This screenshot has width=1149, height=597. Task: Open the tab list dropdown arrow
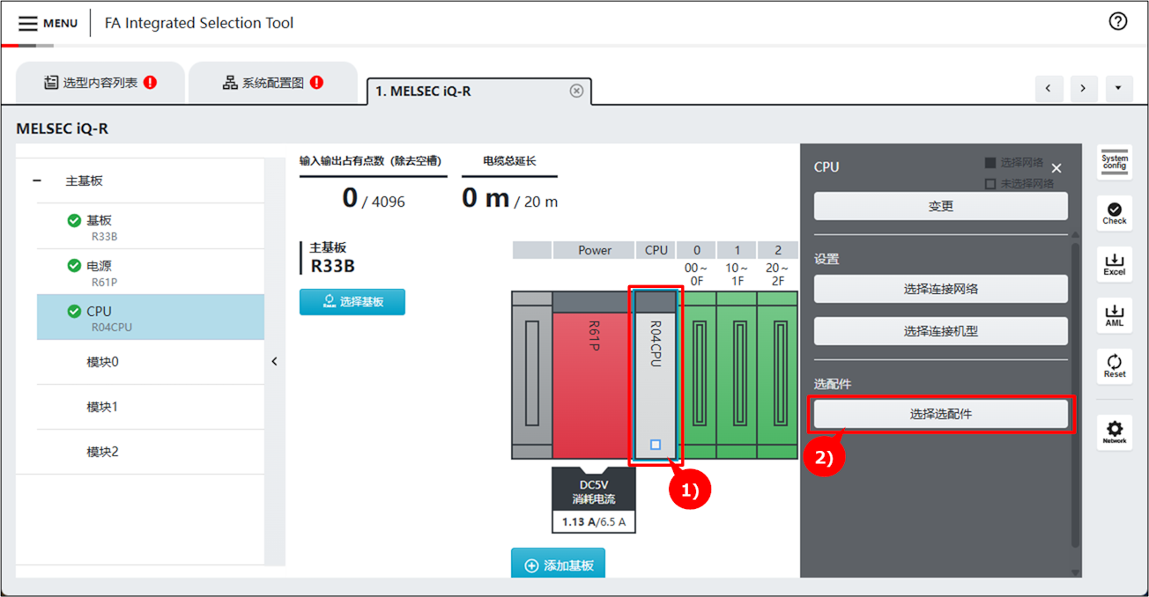point(1118,88)
